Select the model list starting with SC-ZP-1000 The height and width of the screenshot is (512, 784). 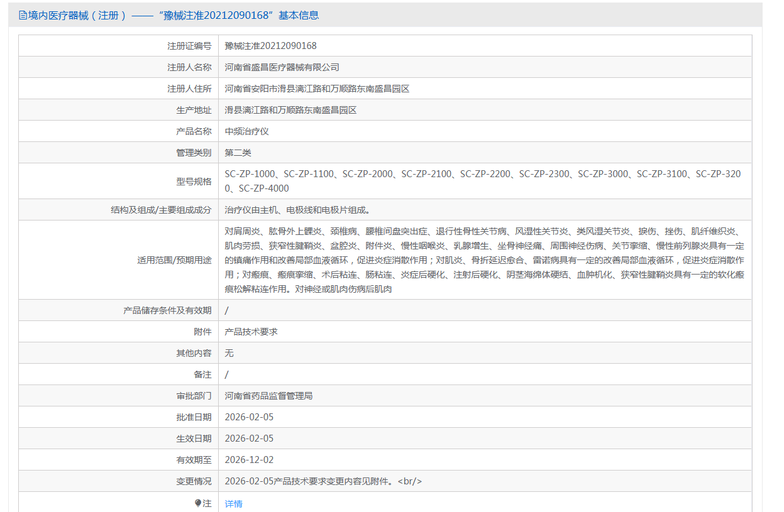coord(483,181)
